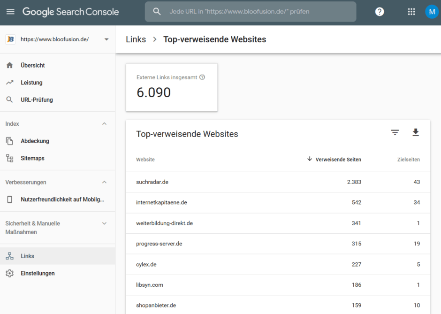Click the Links breadcrumb
The image size is (441, 314).
point(136,39)
